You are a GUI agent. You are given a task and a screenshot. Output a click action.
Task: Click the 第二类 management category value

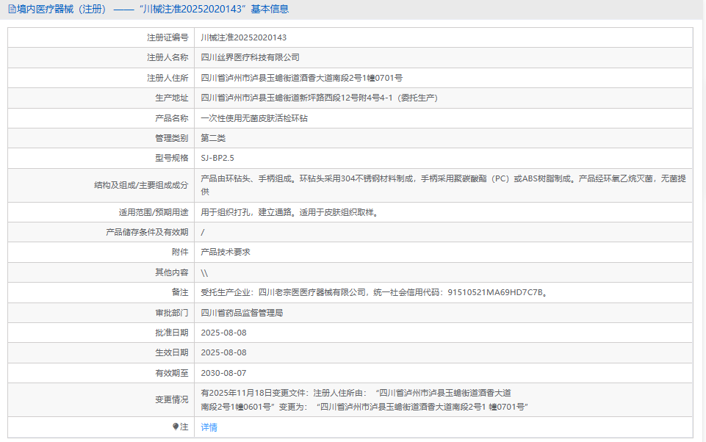213,138
